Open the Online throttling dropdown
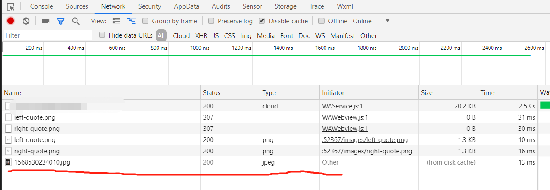This screenshot has width=550, height=190. click(x=387, y=21)
